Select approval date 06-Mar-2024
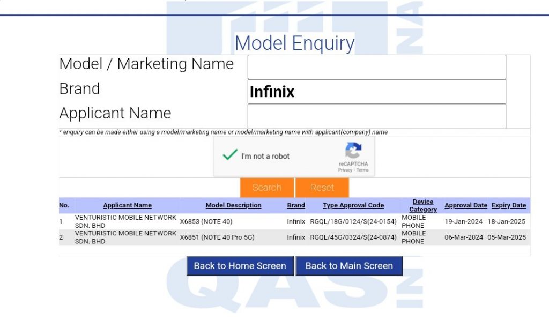Screen dimensions: 549x327 (x=464, y=237)
